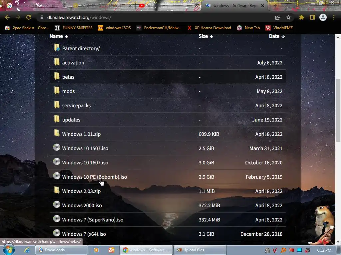Select the windows – Software Repository tab
341x255 pixels.
(x=235, y=6)
